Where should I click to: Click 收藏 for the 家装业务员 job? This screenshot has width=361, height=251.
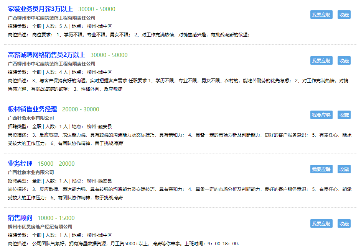pyautogui.click(x=344, y=15)
